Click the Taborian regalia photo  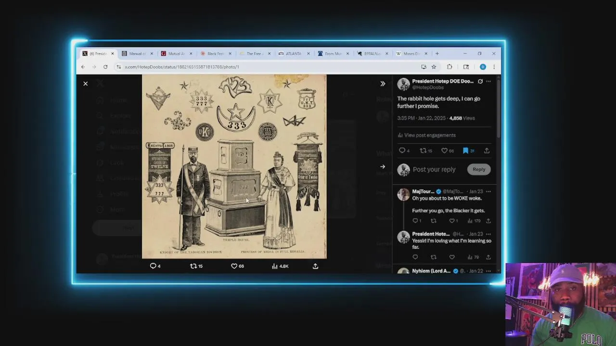click(234, 166)
